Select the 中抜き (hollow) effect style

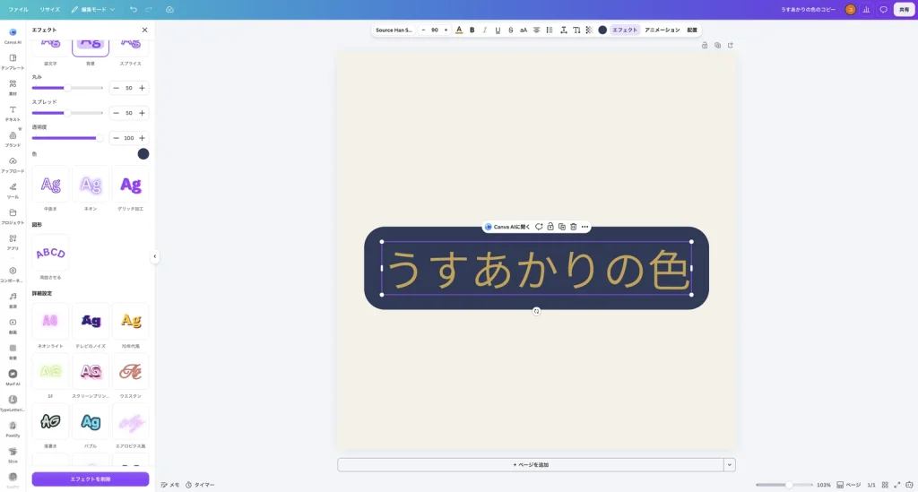click(50, 185)
